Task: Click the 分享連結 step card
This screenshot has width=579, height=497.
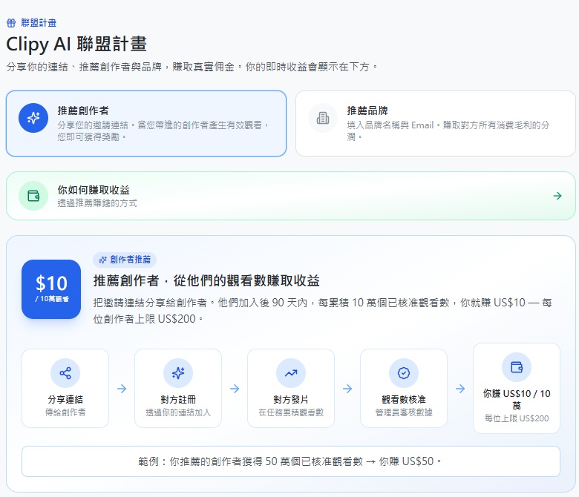Action: (x=65, y=389)
